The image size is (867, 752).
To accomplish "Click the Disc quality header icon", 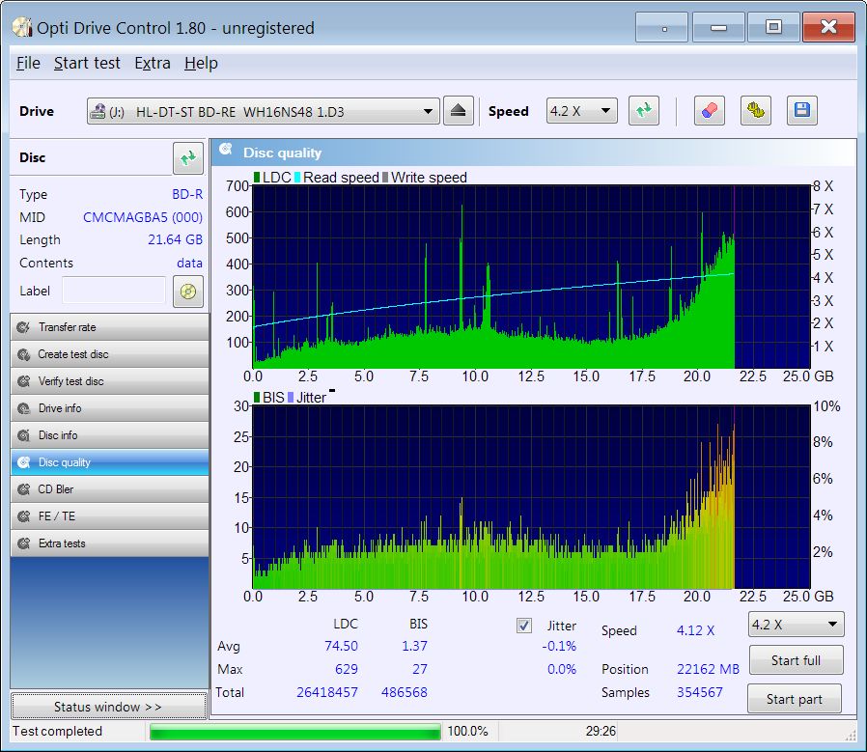I will 226,149.
